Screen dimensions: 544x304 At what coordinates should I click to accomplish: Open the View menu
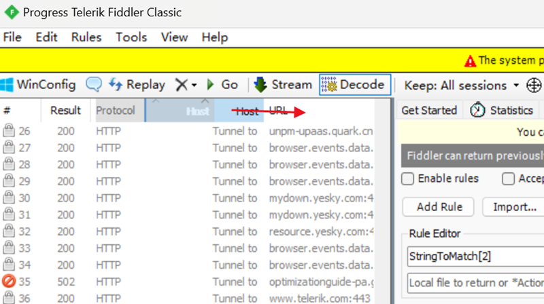[174, 37]
